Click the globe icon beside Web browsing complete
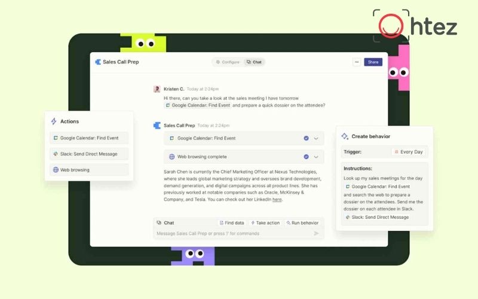Viewport: 478px width, 299px height. [x=171, y=157]
